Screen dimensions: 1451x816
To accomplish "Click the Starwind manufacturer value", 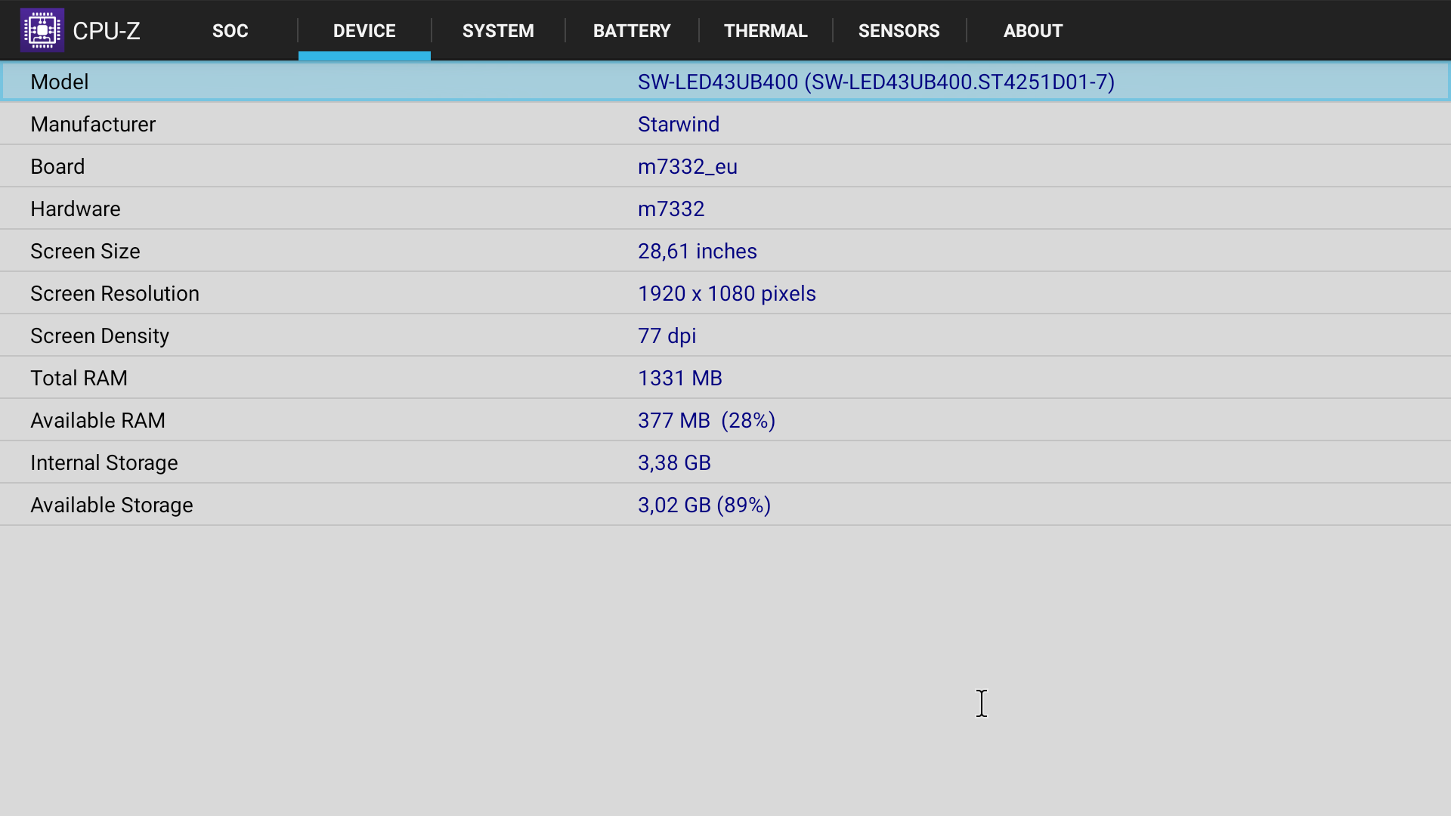I will [679, 124].
